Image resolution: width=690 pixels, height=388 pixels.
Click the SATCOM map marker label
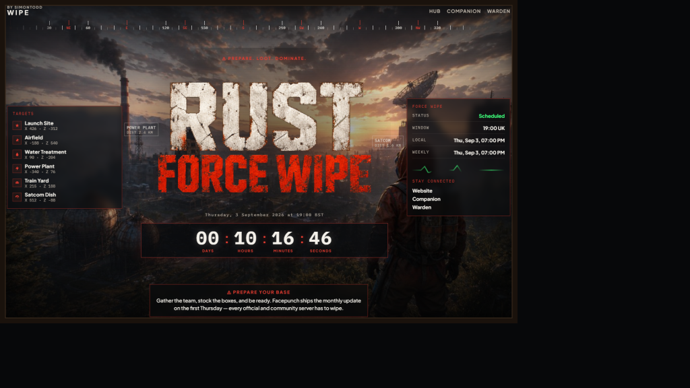pos(387,143)
